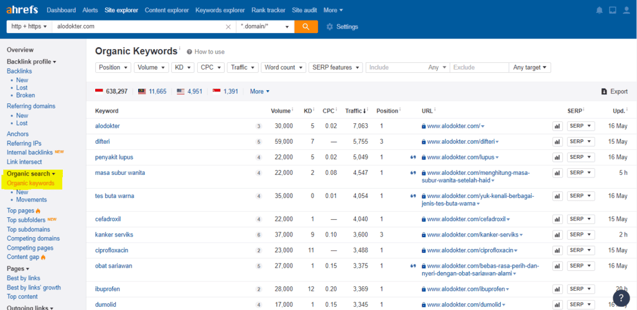
Task: Focus the Include keywords input field
Action: (396, 67)
